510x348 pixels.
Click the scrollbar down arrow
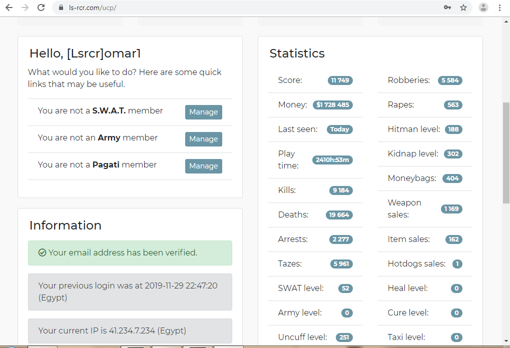pos(506,341)
